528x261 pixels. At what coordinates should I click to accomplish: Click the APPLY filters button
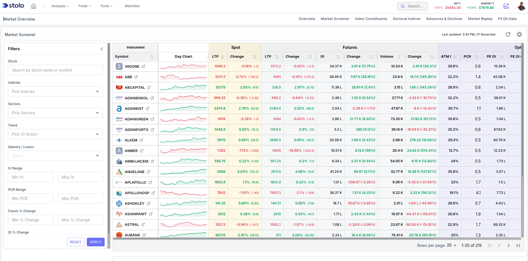coord(95,242)
